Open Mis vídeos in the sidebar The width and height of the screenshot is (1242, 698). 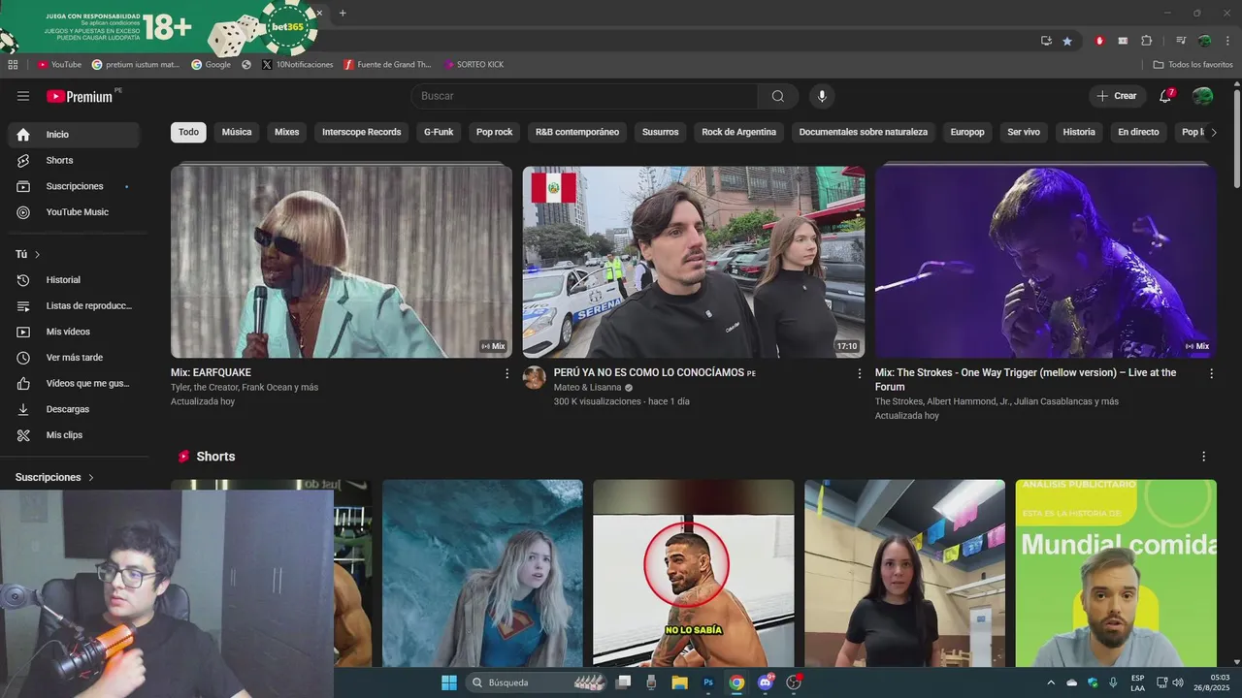coord(74,332)
